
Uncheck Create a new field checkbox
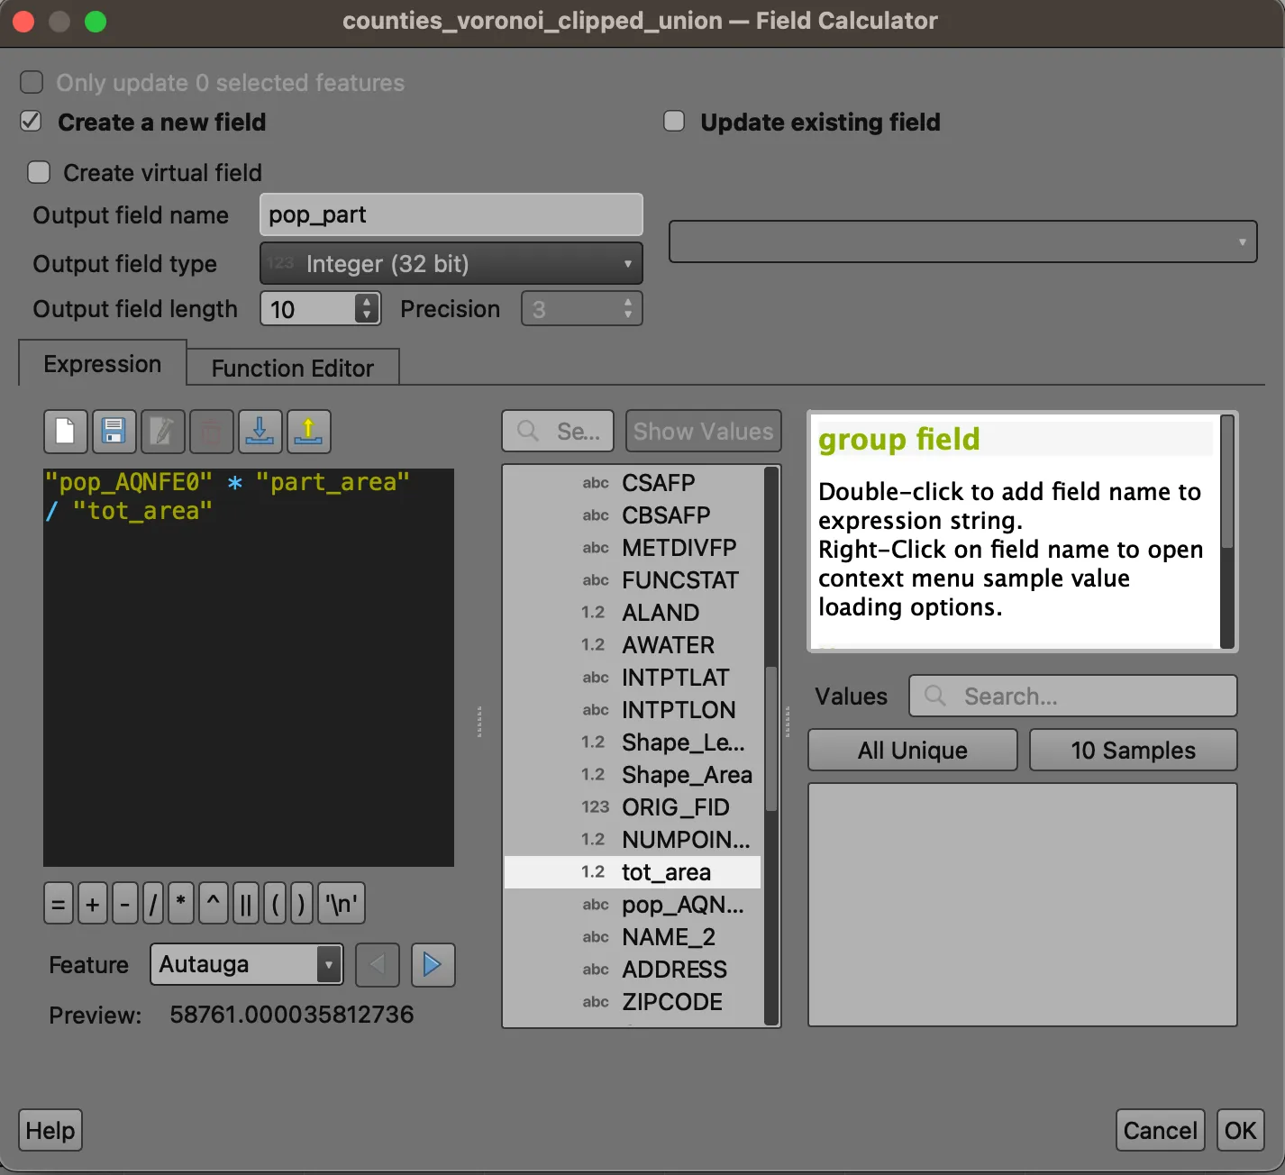(x=32, y=122)
